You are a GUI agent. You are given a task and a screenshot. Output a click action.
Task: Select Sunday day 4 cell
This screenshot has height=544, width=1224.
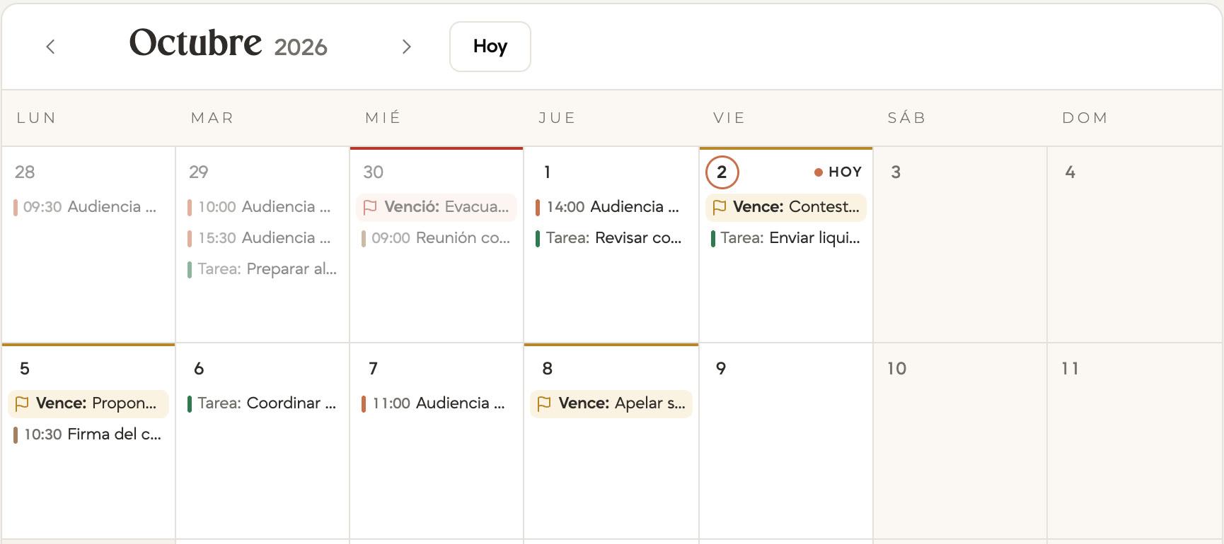(1135, 245)
